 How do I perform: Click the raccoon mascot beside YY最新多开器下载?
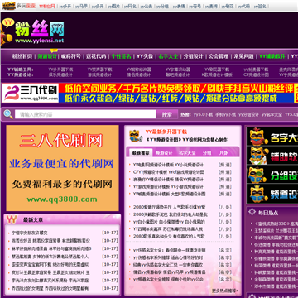pyautogui.click(x=134, y=136)
